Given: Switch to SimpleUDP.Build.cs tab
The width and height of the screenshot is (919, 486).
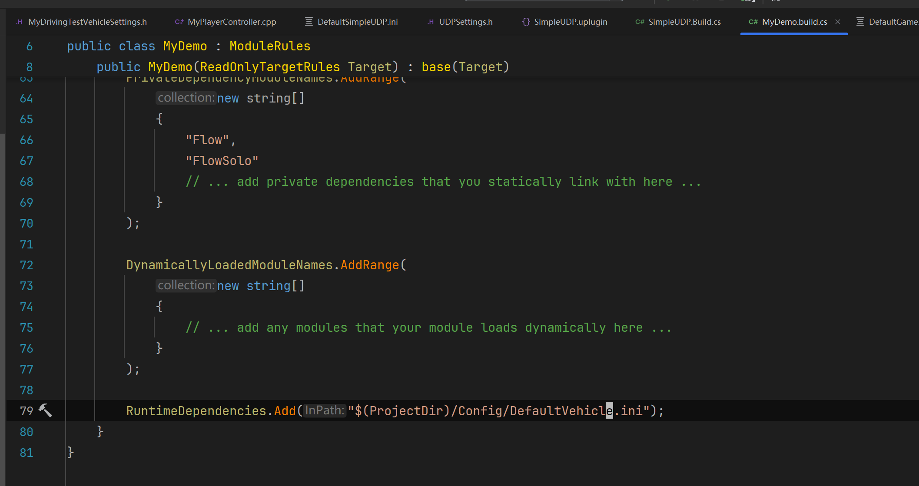Looking at the screenshot, I should click(684, 22).
